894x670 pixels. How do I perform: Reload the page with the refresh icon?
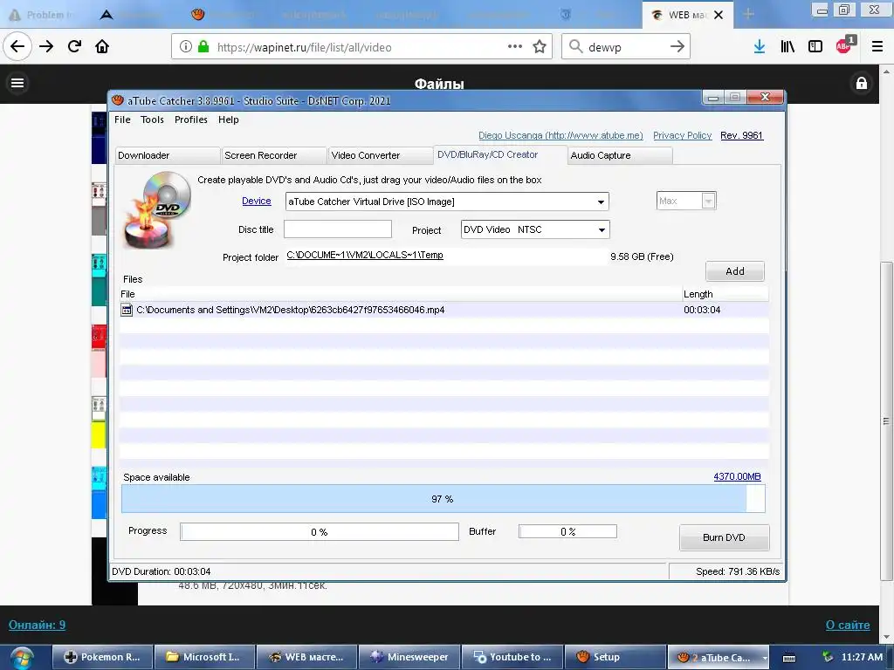click(x=74, y=47)
